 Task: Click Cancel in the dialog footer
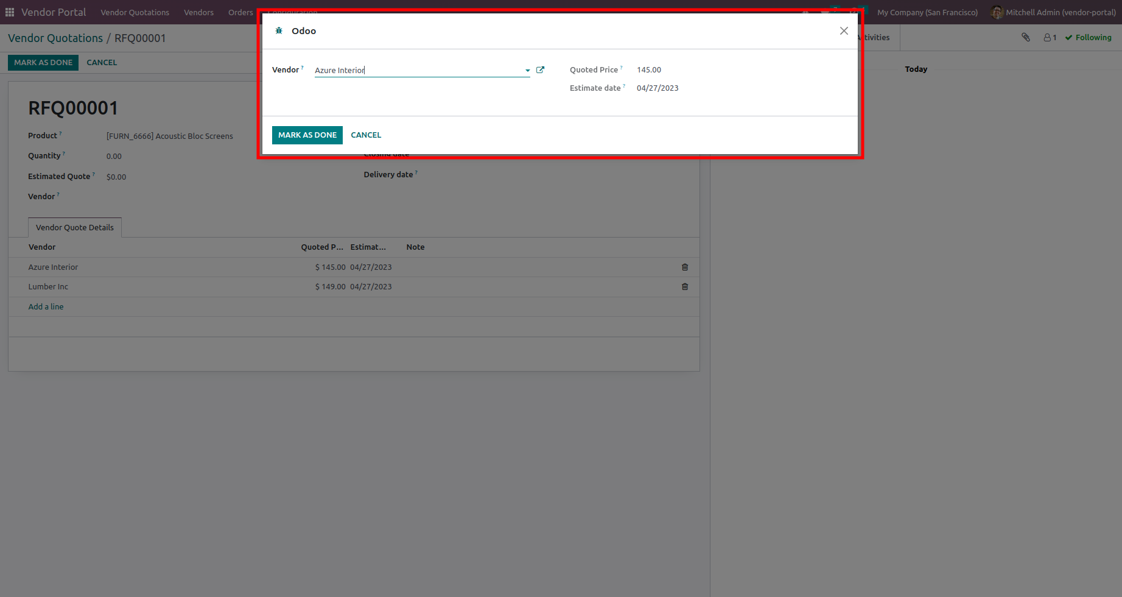point(366,135)
